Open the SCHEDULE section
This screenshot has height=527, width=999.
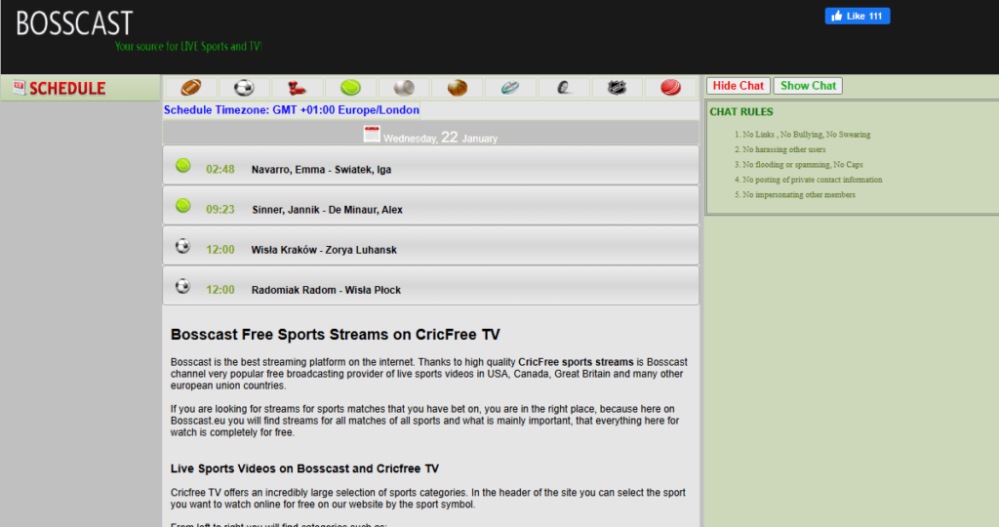[67, 89]
